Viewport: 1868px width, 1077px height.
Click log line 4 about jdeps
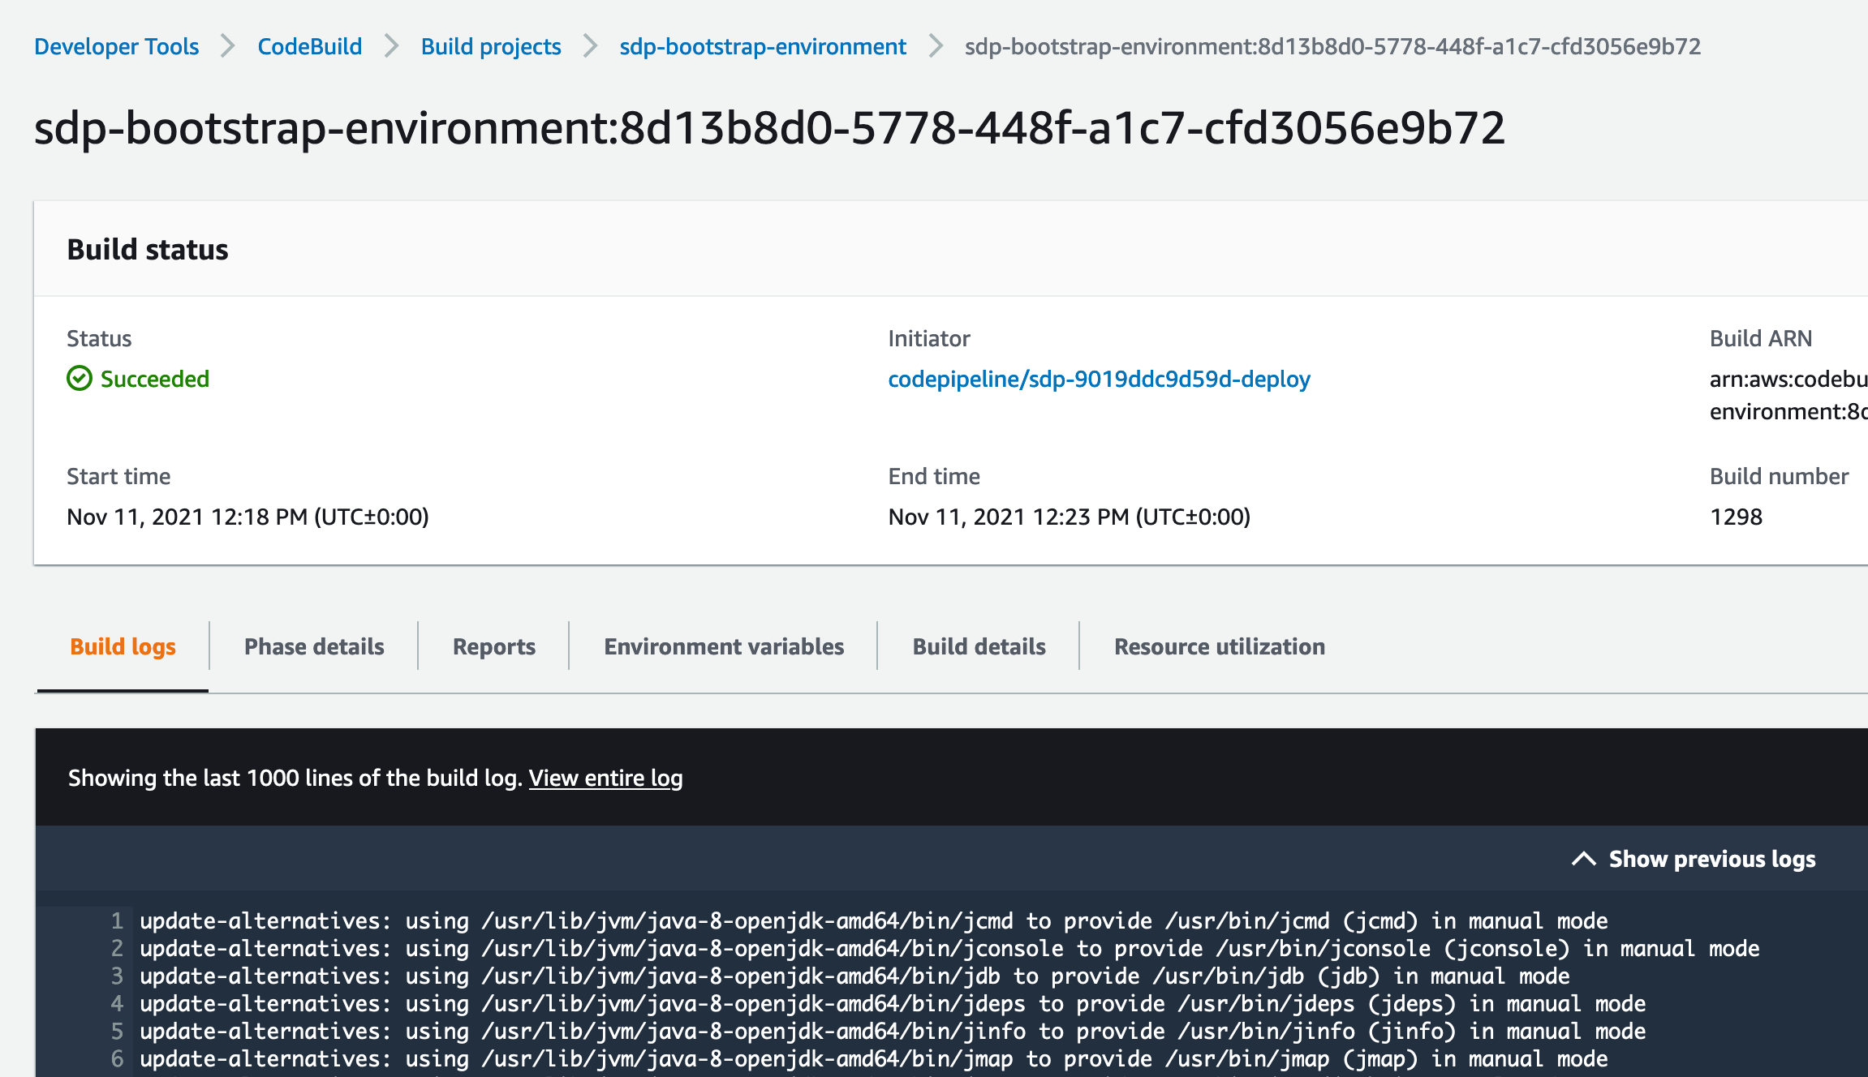(x=893, y=1003)
